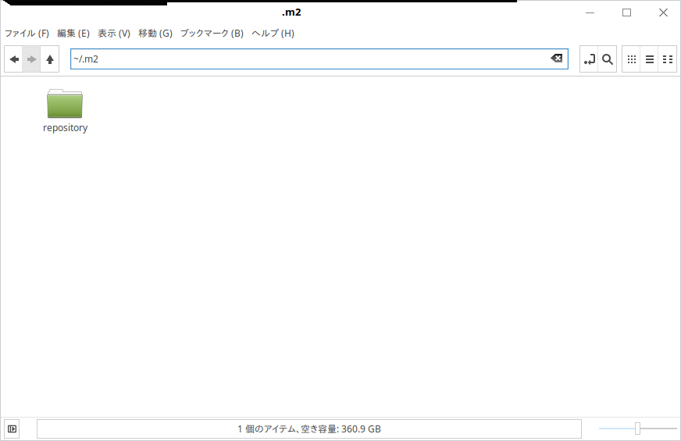Image resolution: width=681 pixels, height=441 pixels.
Task: Go forward with the right arrow button
Action: [x=32, y=59]
